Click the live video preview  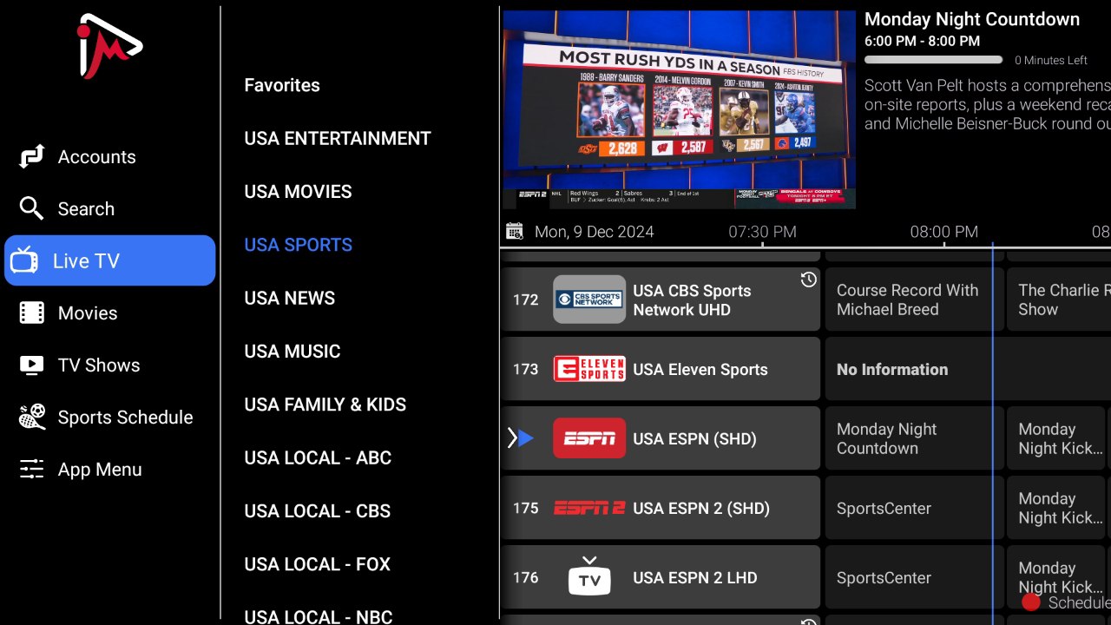point(679,109)
